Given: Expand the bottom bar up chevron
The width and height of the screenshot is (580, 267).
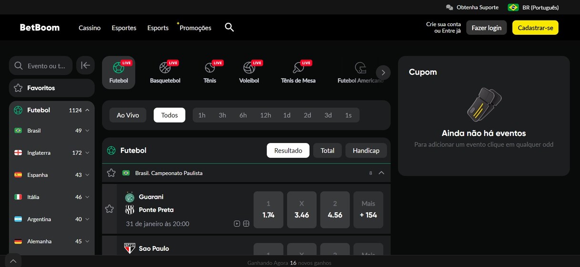Looking at the screenshot, I should pos(13,261).
